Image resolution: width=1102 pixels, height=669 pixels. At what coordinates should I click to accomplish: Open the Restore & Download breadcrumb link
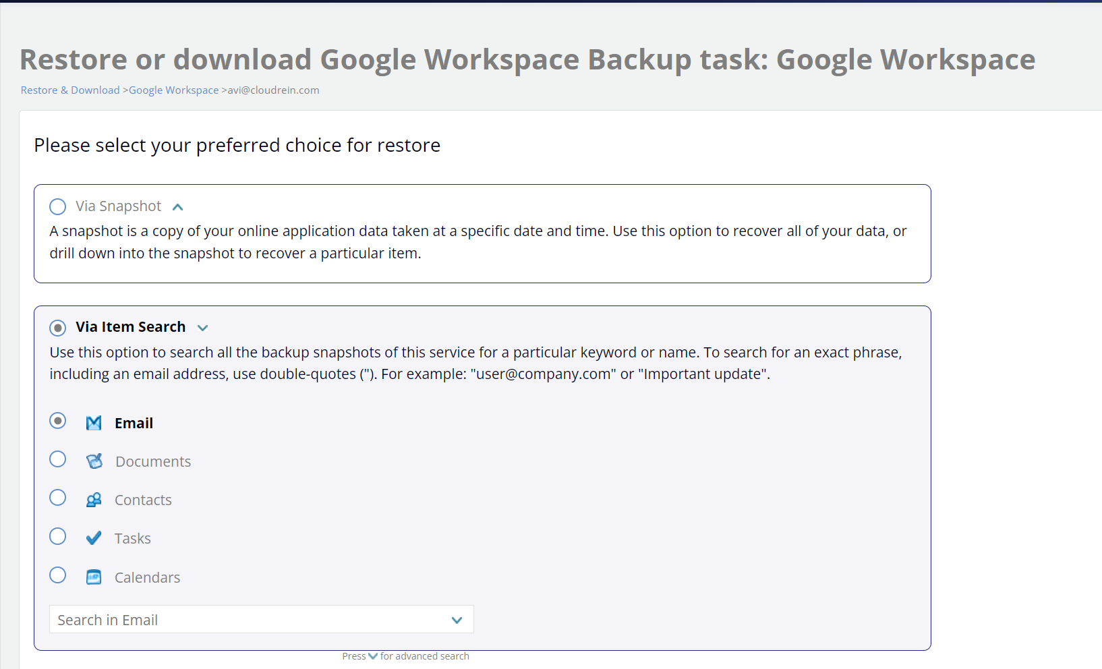click(x=70, y=90)
